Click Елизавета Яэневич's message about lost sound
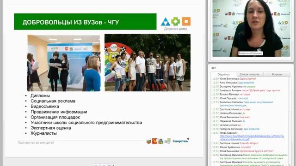Image resolution: width=296 pixels, height=166 pixels. (246, 90)
